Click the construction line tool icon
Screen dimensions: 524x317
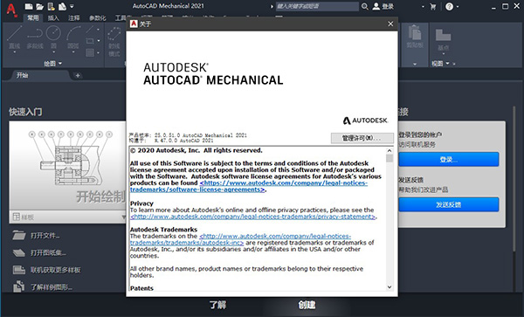(89, 30)
